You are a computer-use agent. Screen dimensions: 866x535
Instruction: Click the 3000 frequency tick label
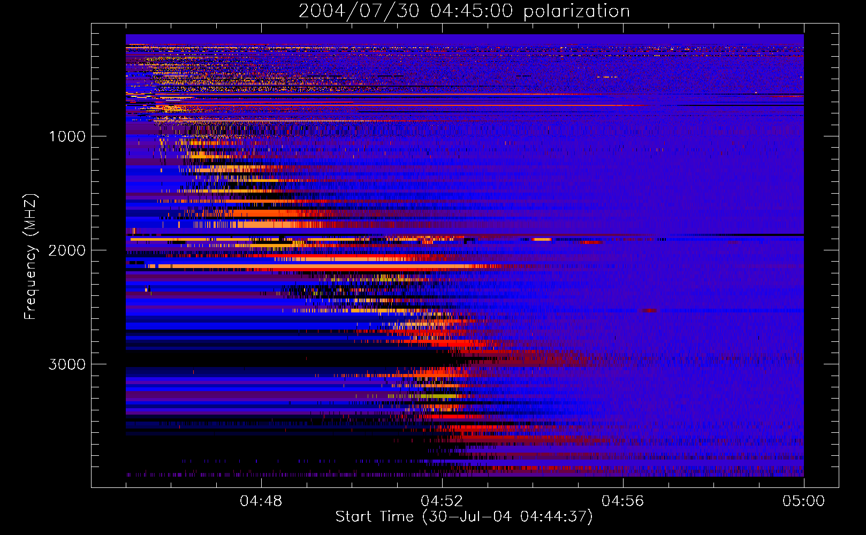[67, 364]
